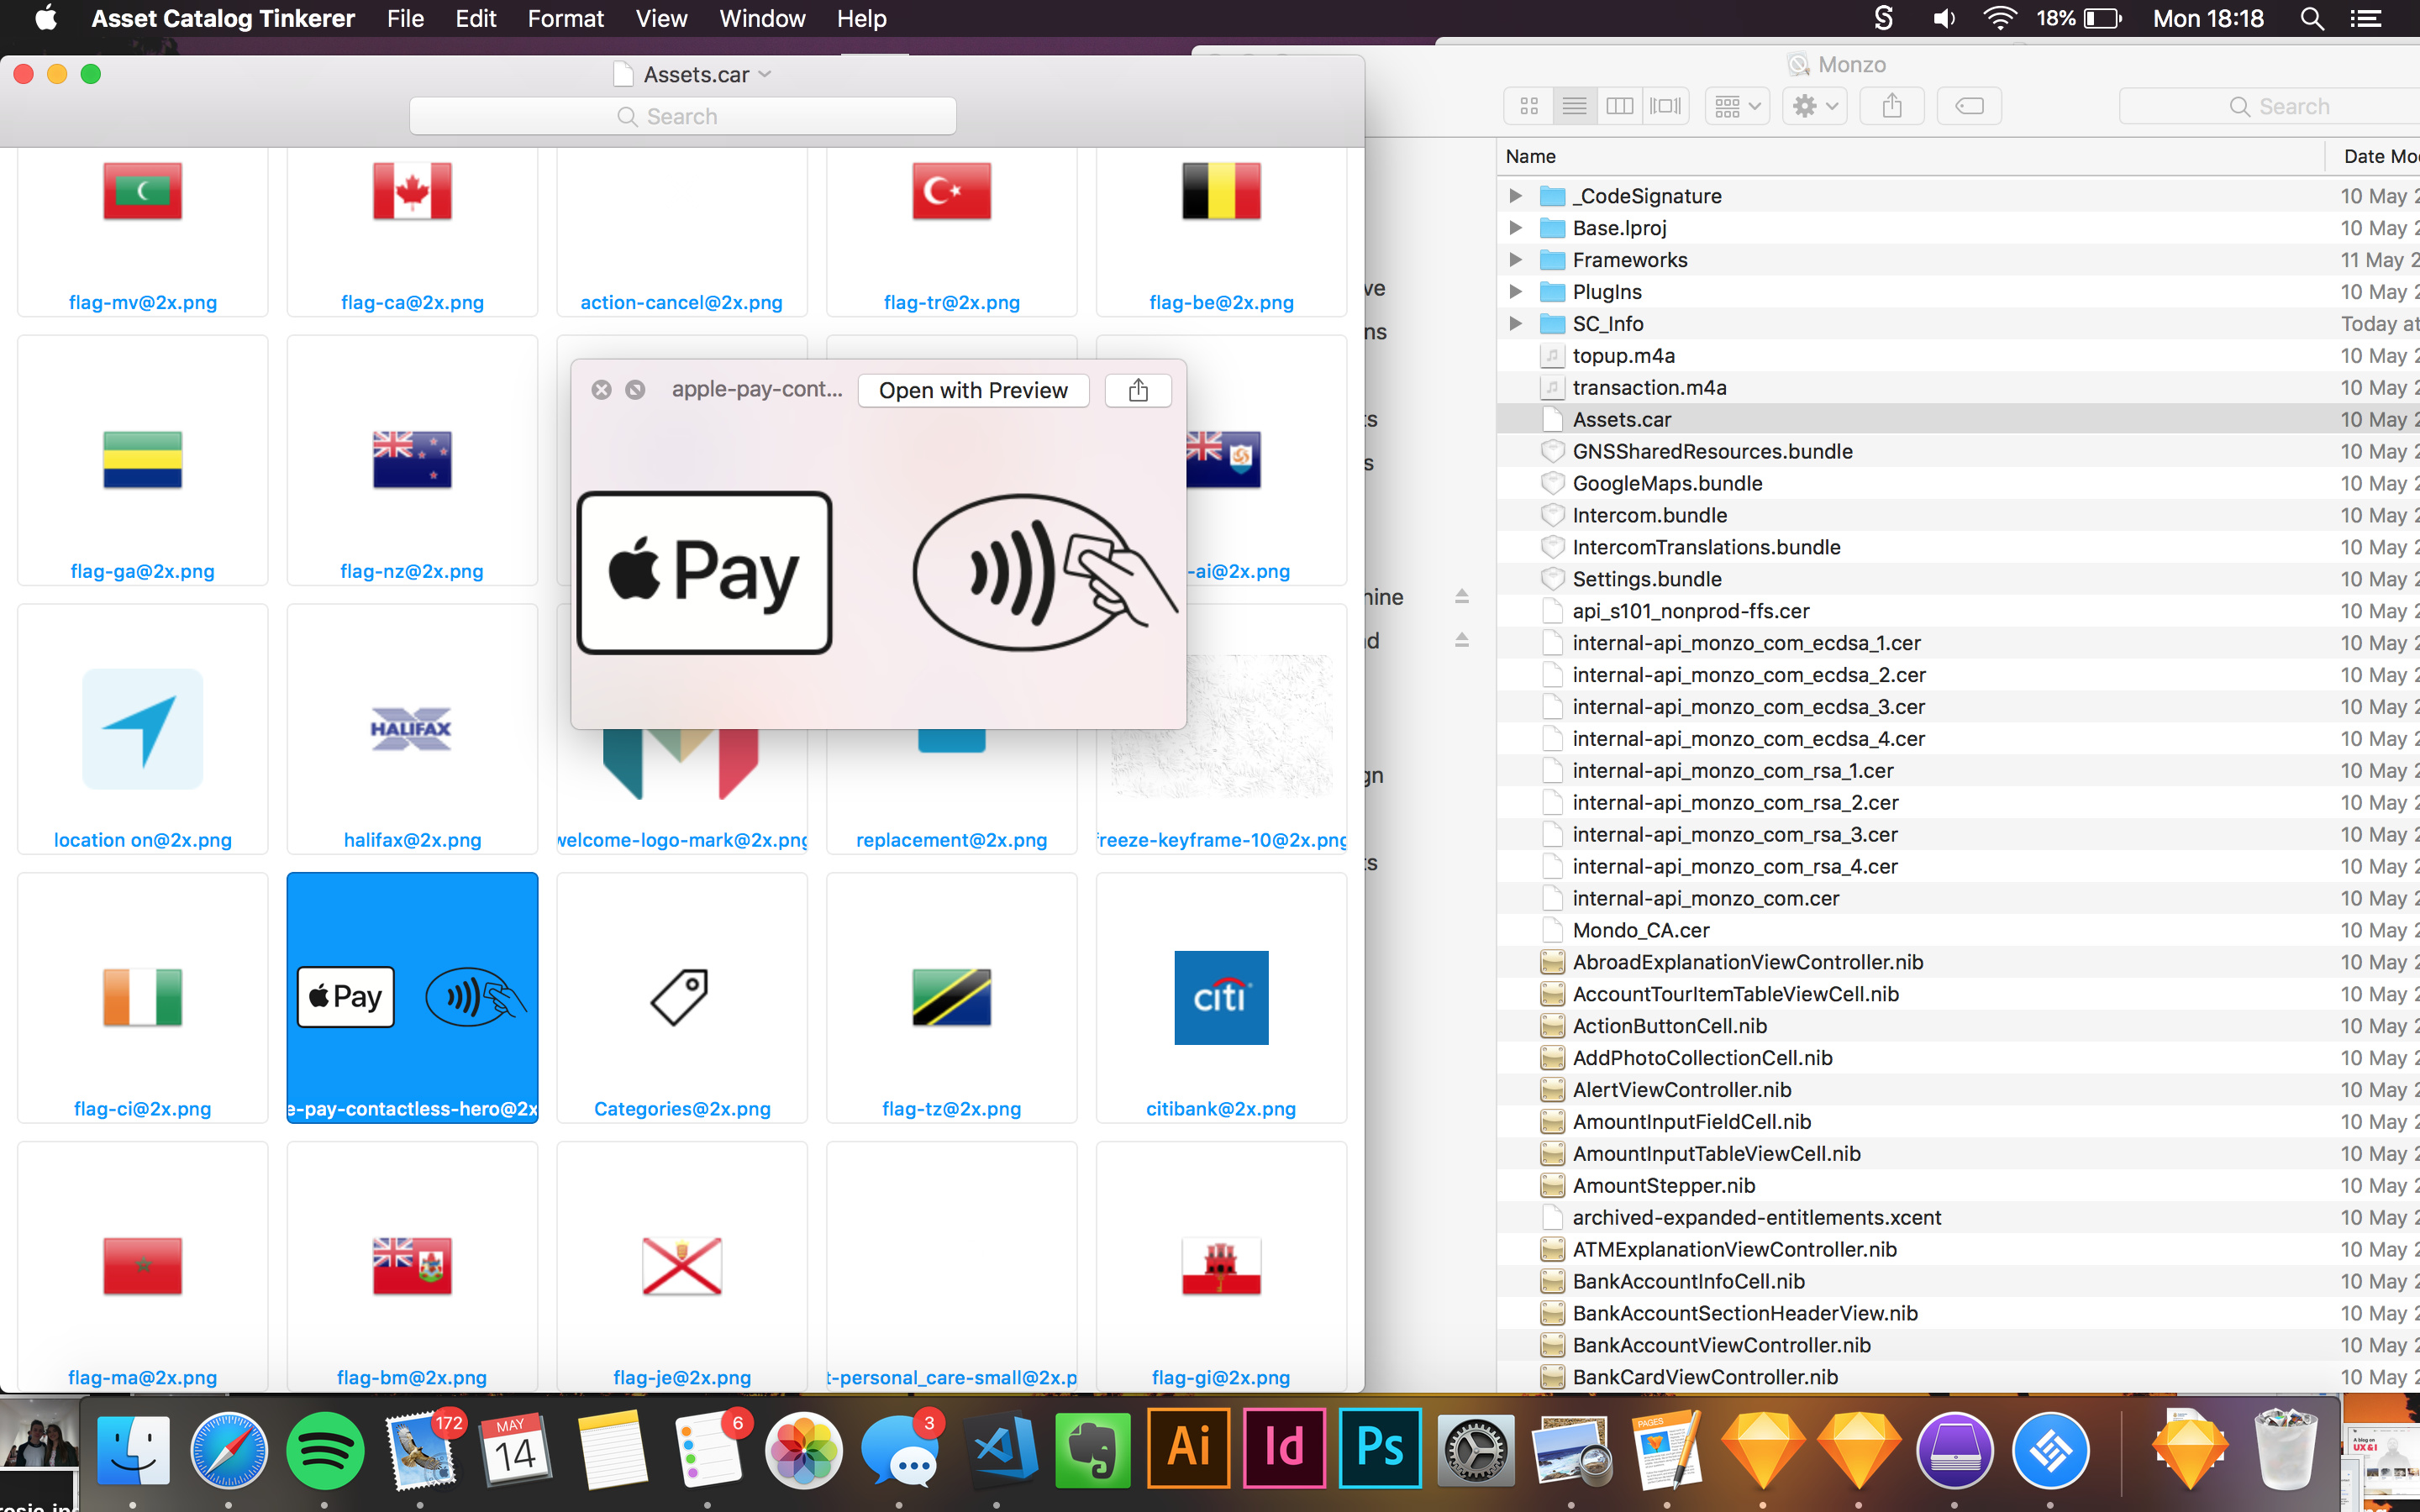Open the Format menu

click(565, 18)
